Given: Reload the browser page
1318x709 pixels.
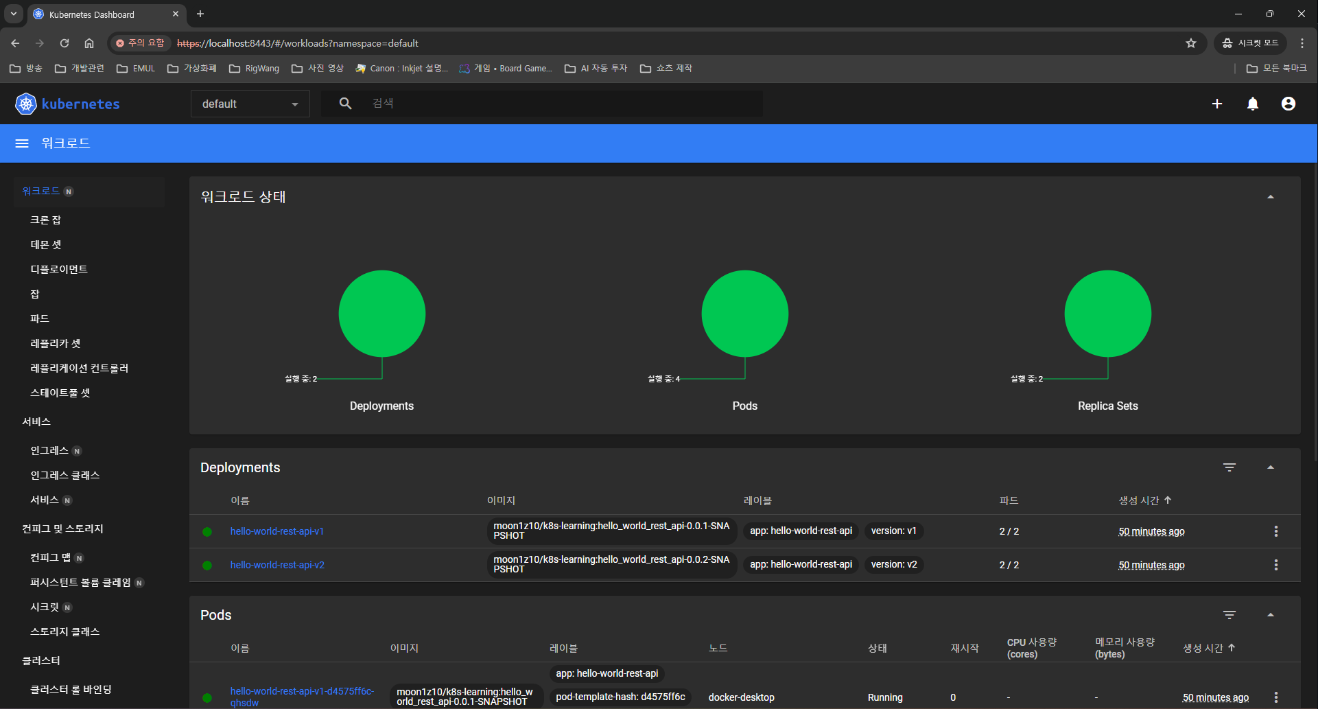Looking at the screenshot, I should (x=64, y=43).
